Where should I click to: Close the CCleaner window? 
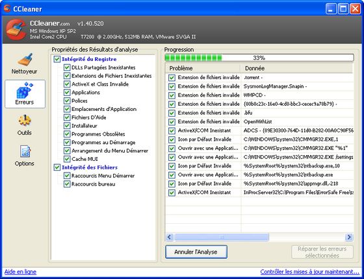coord(355,9)
